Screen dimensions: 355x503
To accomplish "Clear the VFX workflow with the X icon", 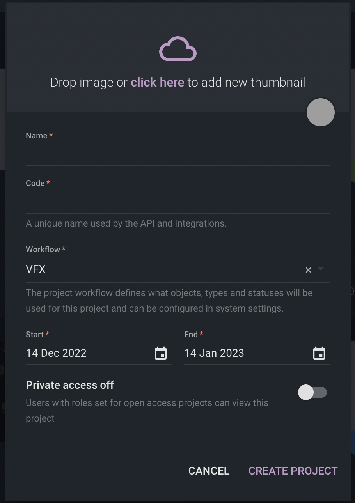I will pyautogui.click(x=308, y=270).
